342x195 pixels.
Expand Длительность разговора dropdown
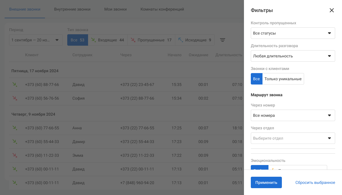293,56
